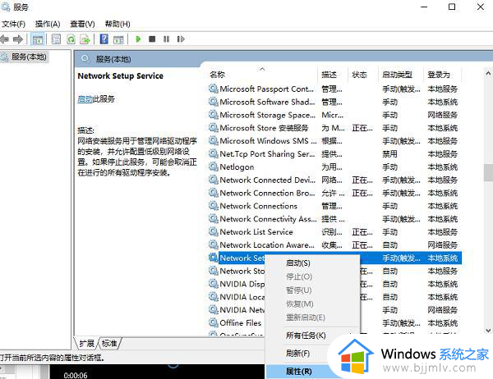Select the Network Connection Bro... service
Viewport: 493px width, 379px height.
tap(335, 193)
